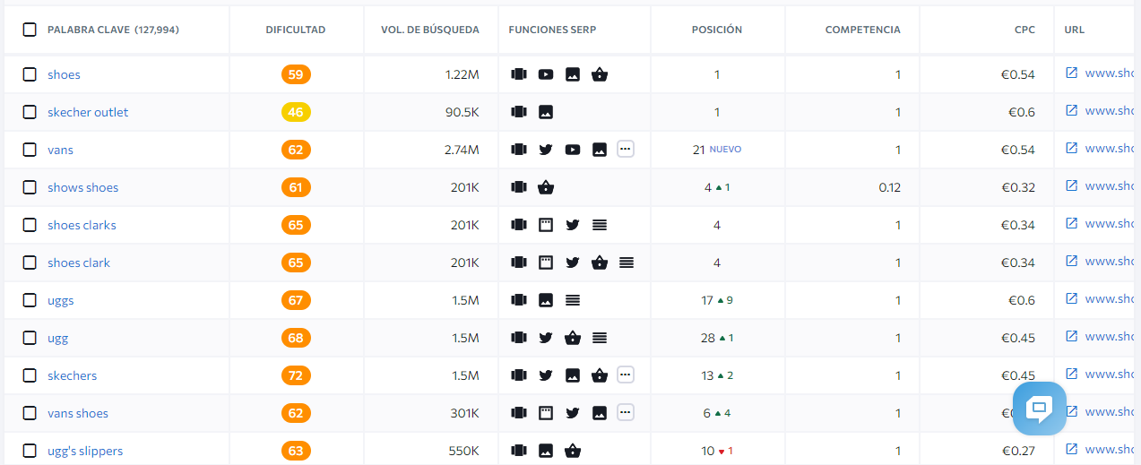Sort by Dificultad column header
Image resolution: width=1141 pixels, height=465 pixels.
click(x=296, y=30)
